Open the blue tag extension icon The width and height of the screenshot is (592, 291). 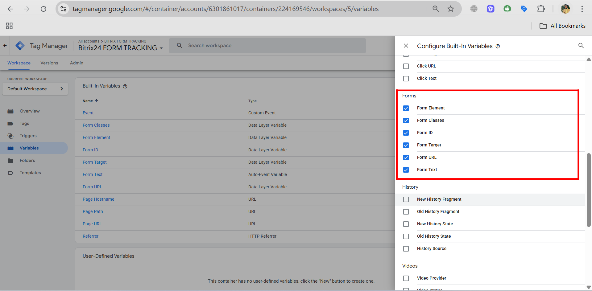pos(524,9)
